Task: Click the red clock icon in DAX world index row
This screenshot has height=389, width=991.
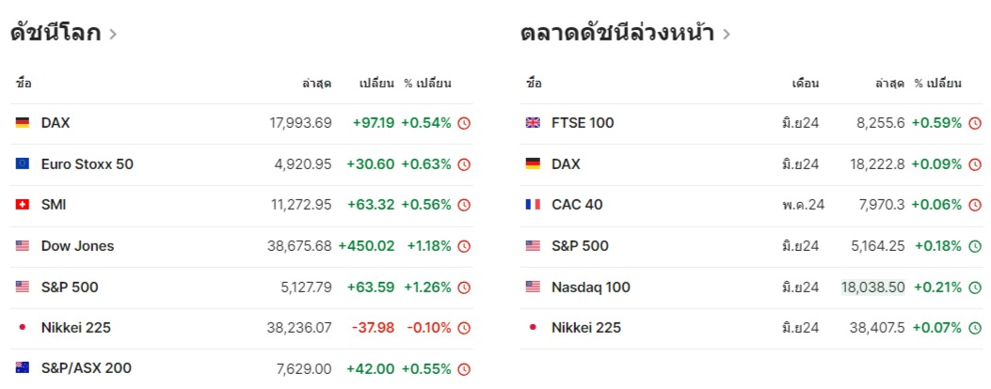Action: tap(464, 123)
